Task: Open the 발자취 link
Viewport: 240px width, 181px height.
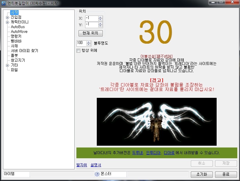Action: (x=82, y=165)
